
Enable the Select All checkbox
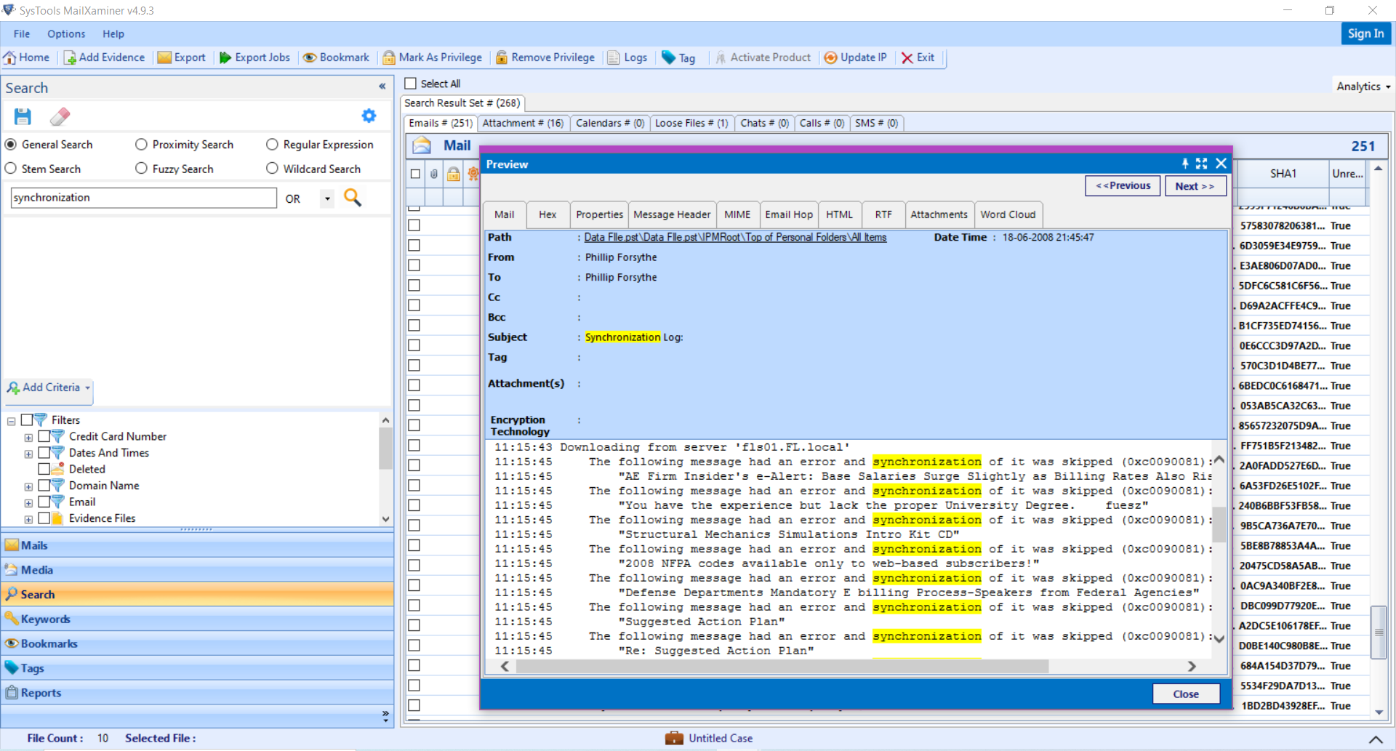(x=411, y=84)
